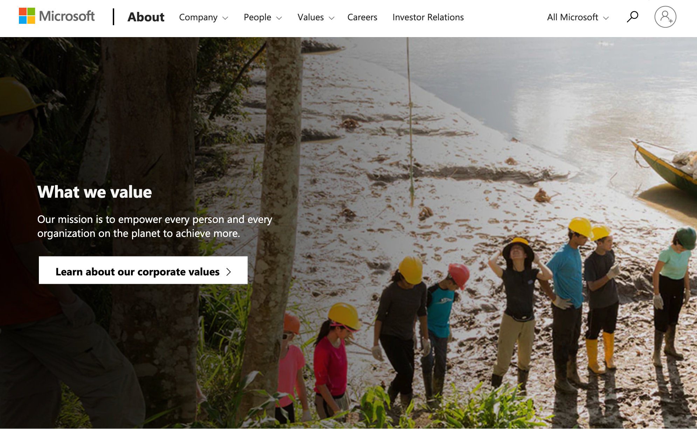Click the sign-in account avatar icon
Image resolution: width=697 pixels, height=429 pixels.
(665, 17)
